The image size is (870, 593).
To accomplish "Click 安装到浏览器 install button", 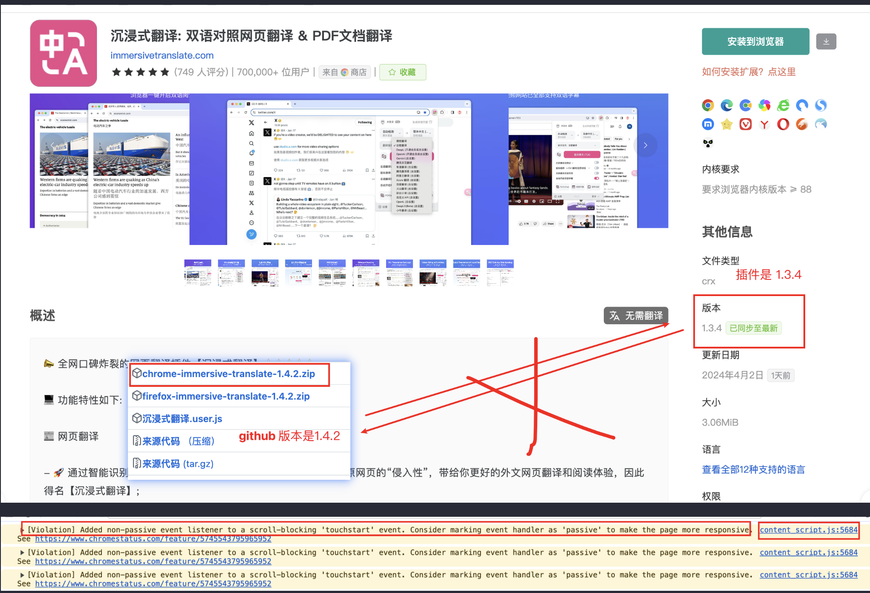I will point(755,41).
